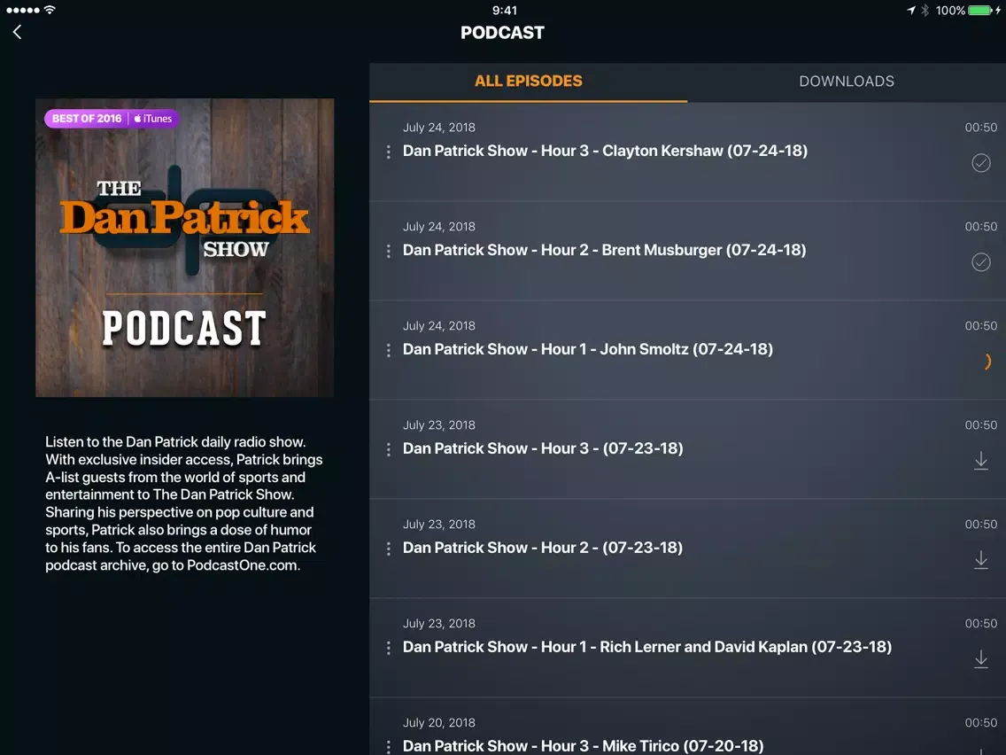Image resolution: width=1006 pixels, height=755 pixels.
Task: Download Hour 3 (07-23-18) episode
Action: click(x=981, y=460)
